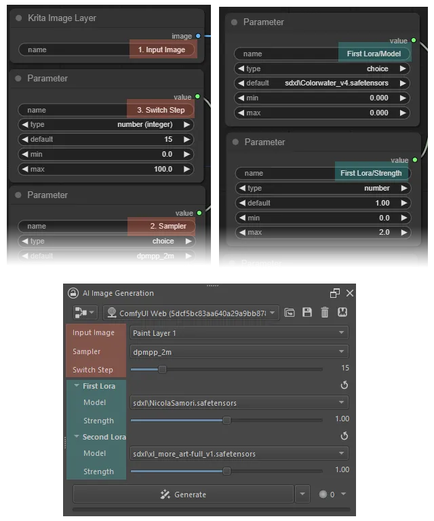Click the name field containing First Lora/Model
434x521 pixels.
tap(322, 54)
